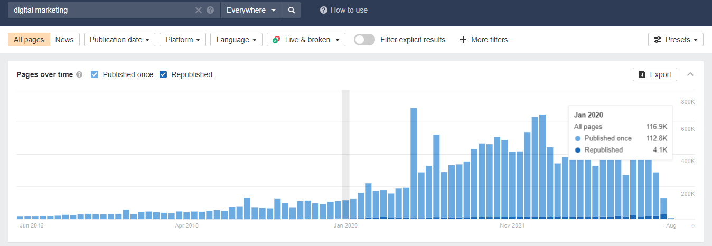Open the Language filter dropdown
This screenshot has width=712, height=246.
236,40
